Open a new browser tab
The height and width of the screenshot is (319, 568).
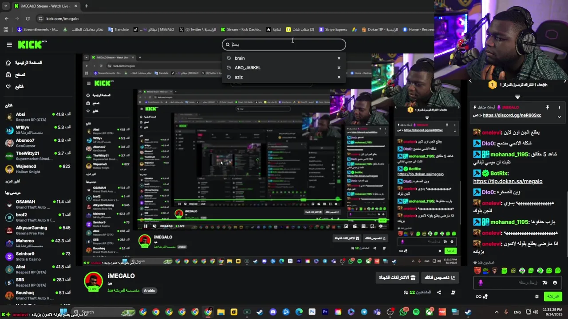[x=86, y=6]
